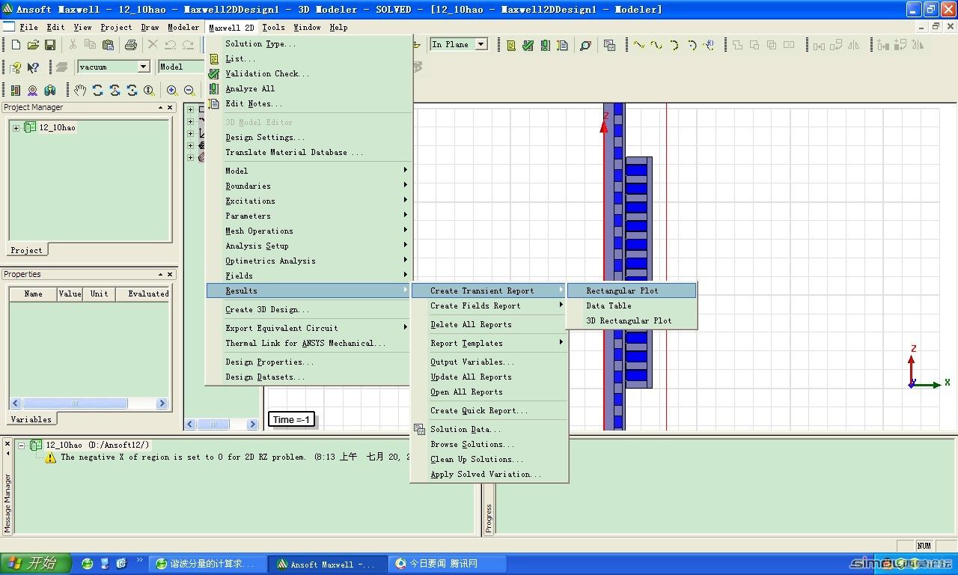The width and height of the screenshot is (958, 575).
Task: Click the toolbar Analyze All icon
Action: [545, 45]
